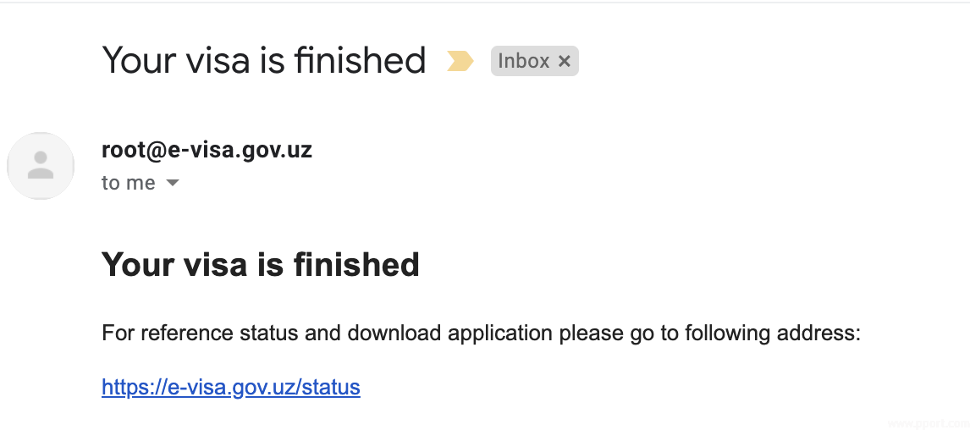Image resolution: width=970 pixels, height=430 pixels.
Task: Click the word "reference" in message body
Action: point(179,334)
